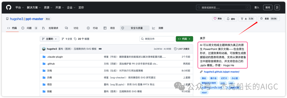The image size is (287, 98).
Task: Switch to 洞察 insights tab
Action: tap(158, 28)
